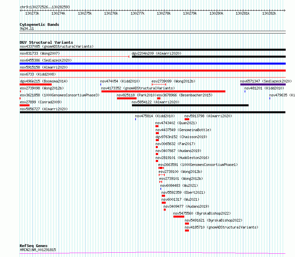Select variant nsv5592359 (Ebert2021)
Image resolution: width=295 pixels, height=257 pixels.
(183, 192)
